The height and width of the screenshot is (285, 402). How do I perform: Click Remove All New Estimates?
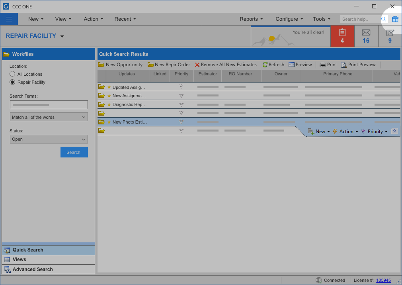(226, 65)
